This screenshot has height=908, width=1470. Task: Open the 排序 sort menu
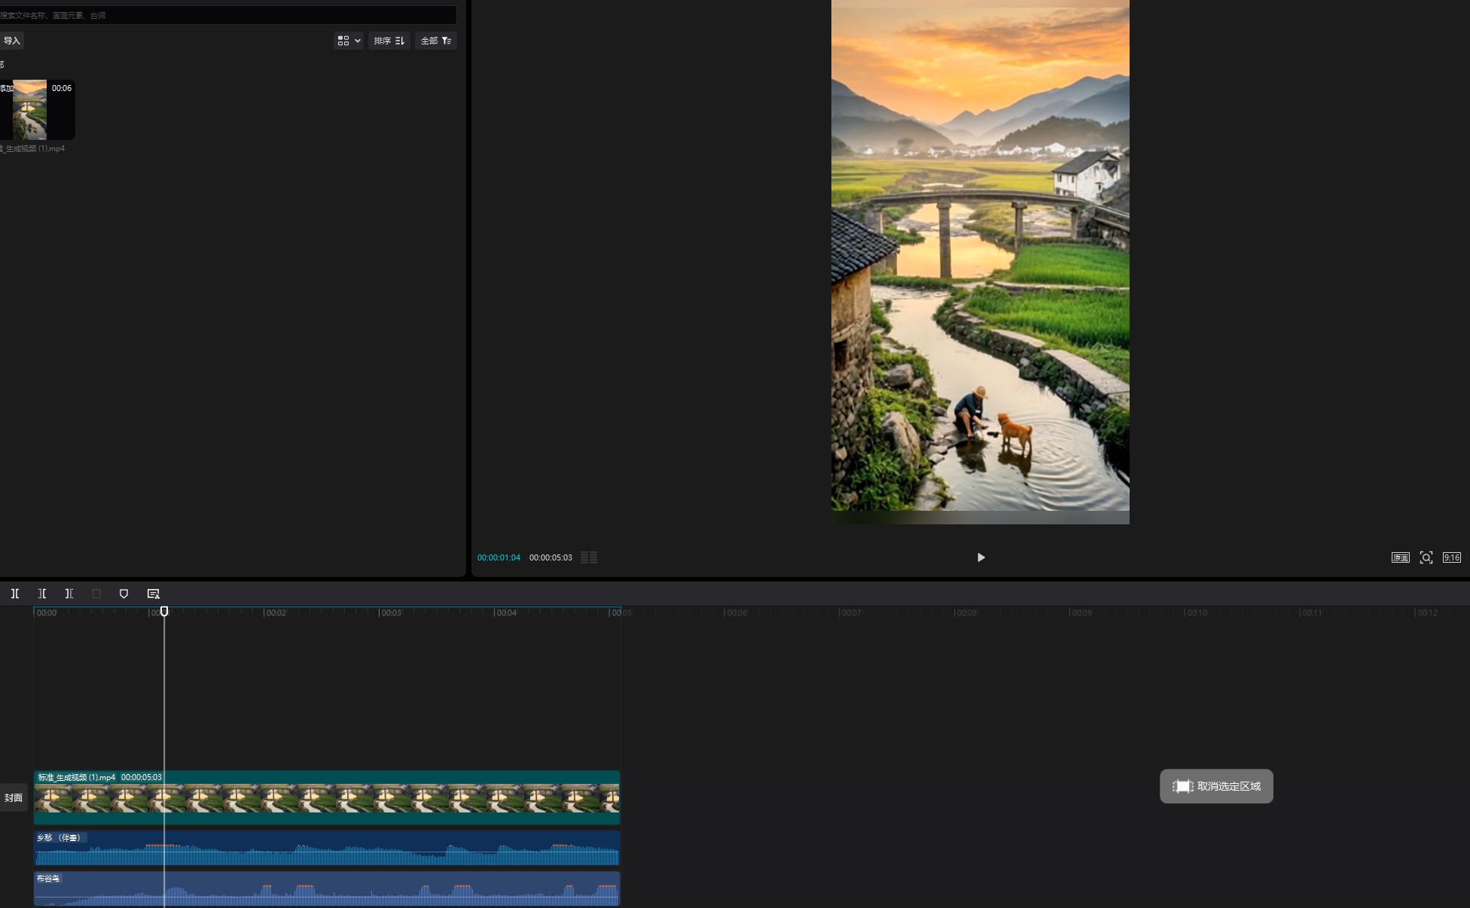[x=389, y=41]
